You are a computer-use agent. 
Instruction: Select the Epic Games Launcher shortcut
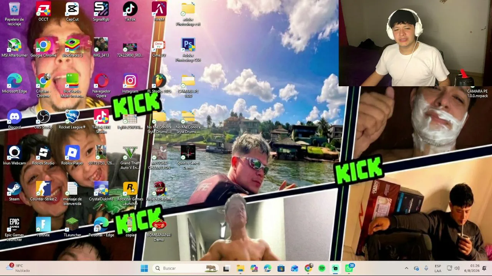point(15,230)
